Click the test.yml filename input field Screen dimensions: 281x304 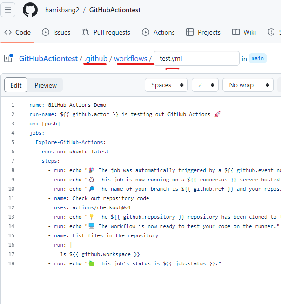(x=196, y=58)
